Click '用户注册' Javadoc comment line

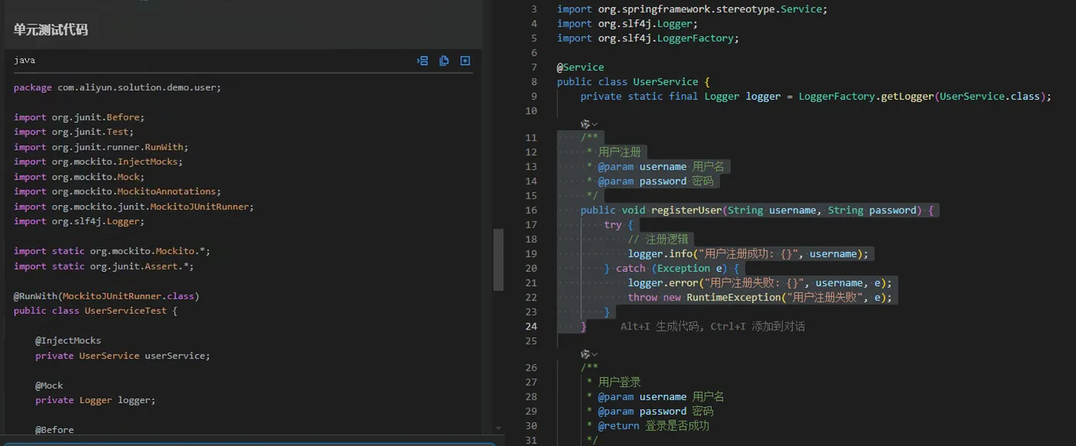coord(613,152)
